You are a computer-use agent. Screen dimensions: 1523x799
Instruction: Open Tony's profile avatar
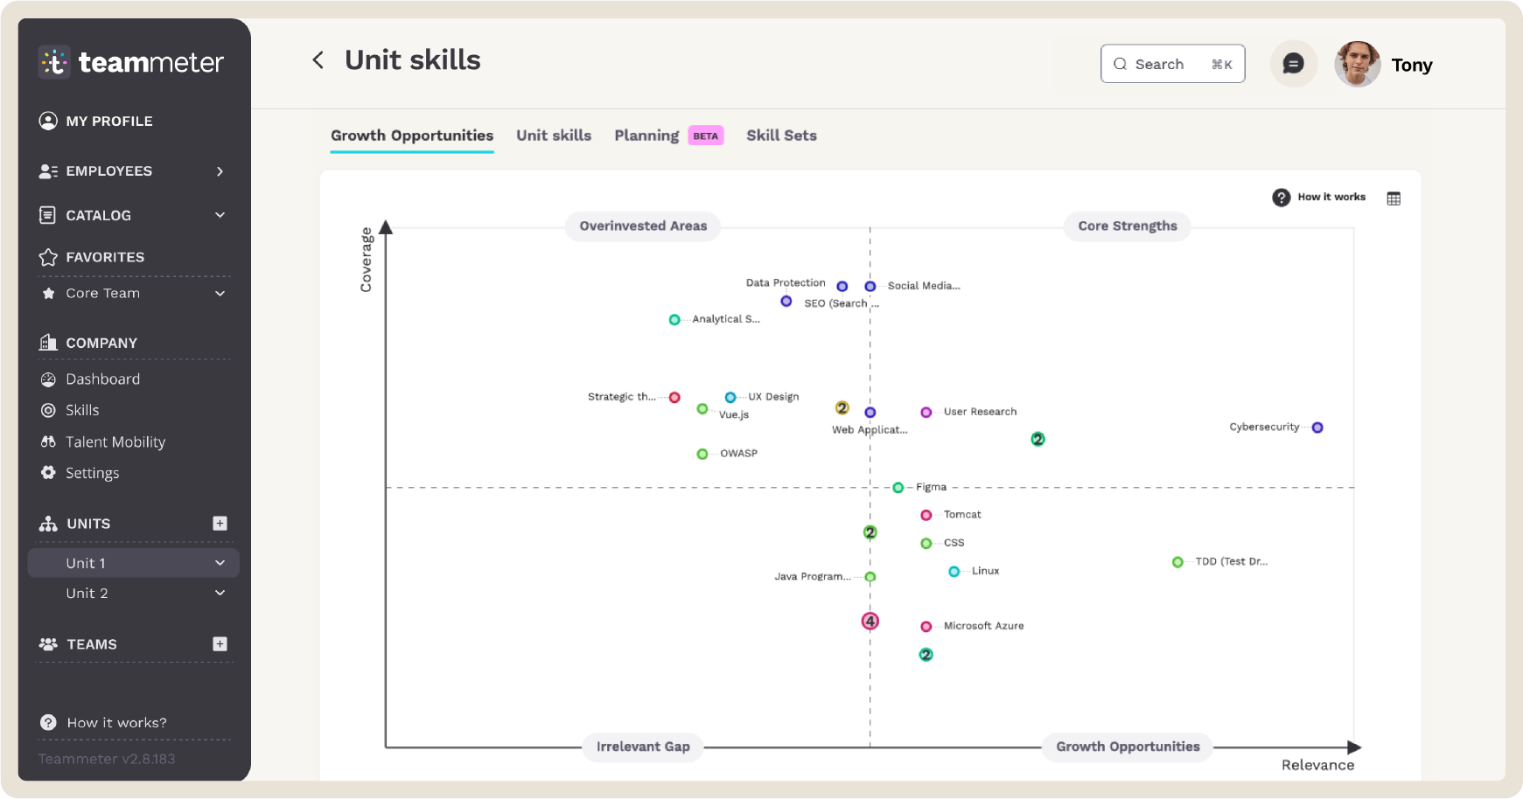[x=1357, y=65]
